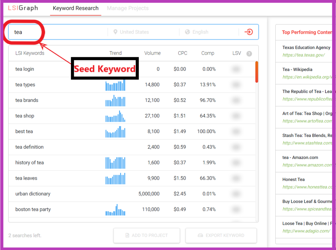Screen dimensions: 336x250
Task: Click the globe icon beside English
Action: [187, 32]
